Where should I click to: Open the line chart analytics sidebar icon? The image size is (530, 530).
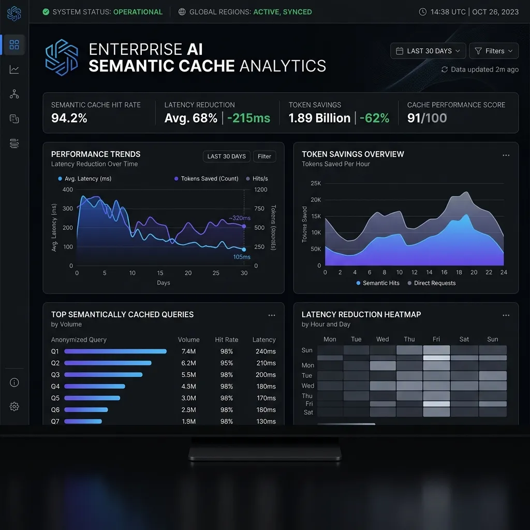[x=14, y=69]
